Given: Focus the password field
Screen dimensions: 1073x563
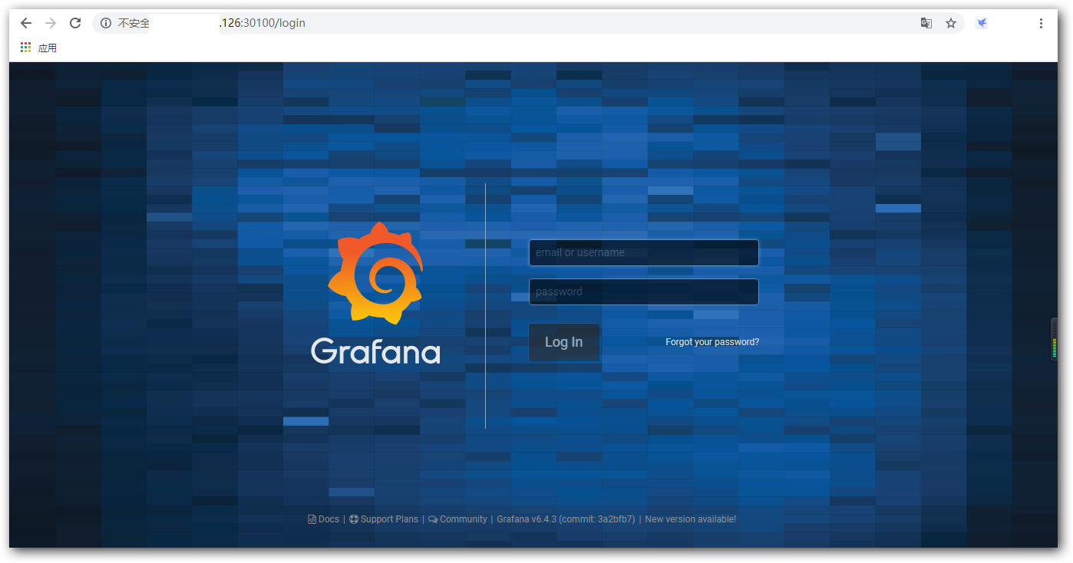Looking at the screenshot, I should point(643,291).
